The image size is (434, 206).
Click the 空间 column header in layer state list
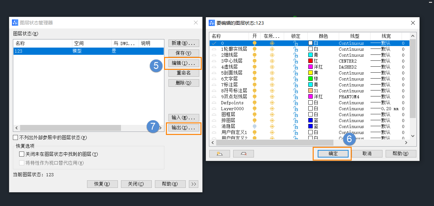(x=91, y=43)
